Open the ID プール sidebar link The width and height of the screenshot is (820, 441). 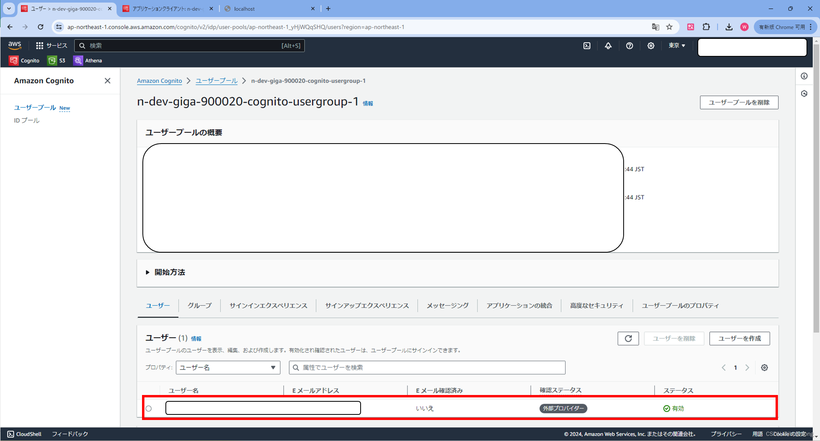point(27,120)
